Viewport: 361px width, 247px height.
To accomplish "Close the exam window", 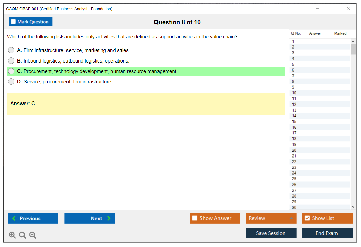I will 348,9.
